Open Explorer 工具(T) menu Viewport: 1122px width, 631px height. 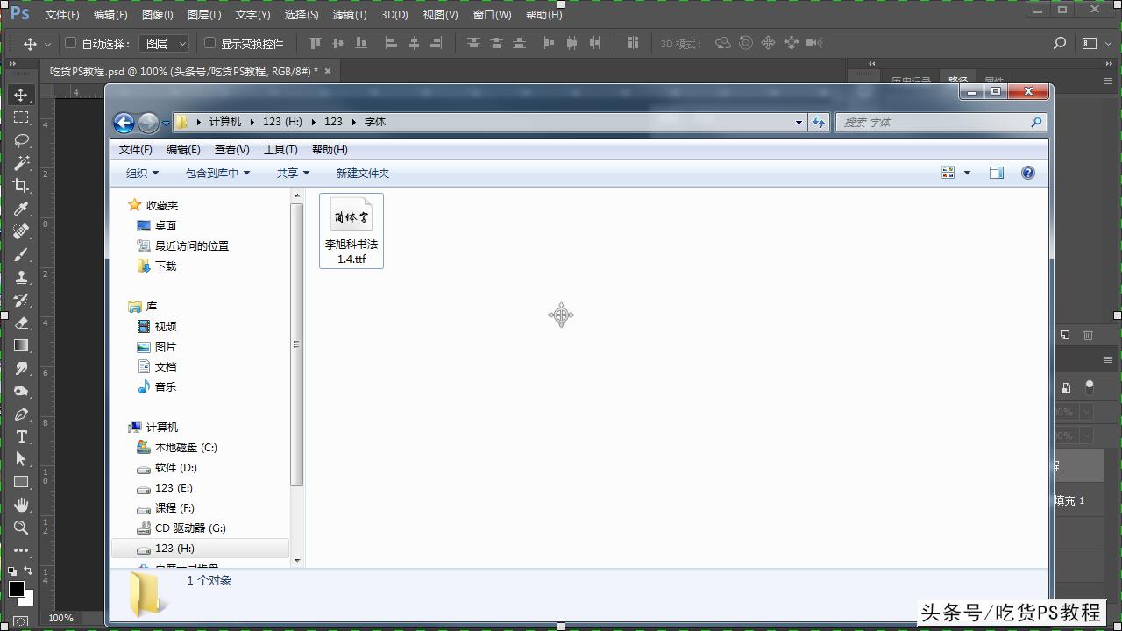click(x=280, y=150)
